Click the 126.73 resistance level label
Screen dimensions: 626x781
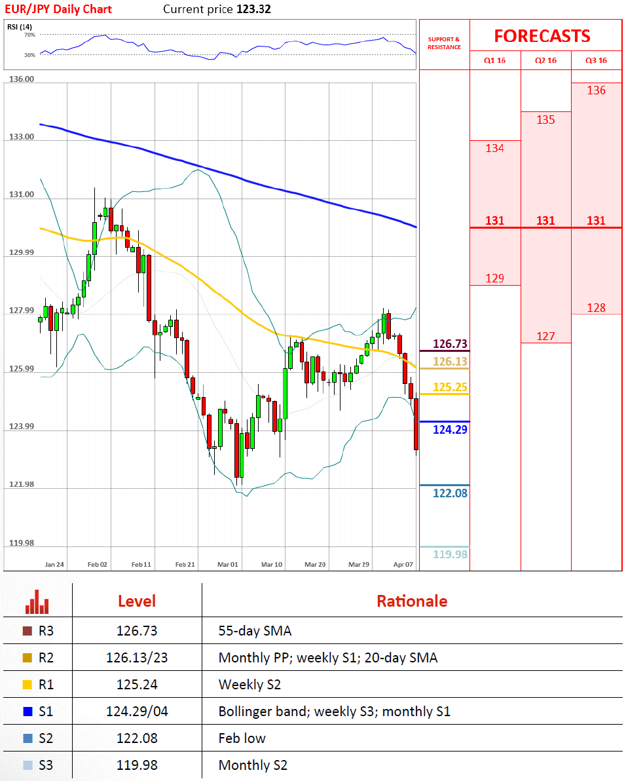click(x=450, y=344)
